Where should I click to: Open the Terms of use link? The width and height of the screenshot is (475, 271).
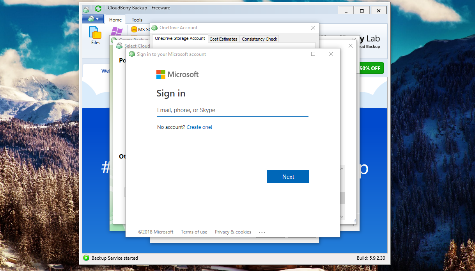(x=194, y=232)
